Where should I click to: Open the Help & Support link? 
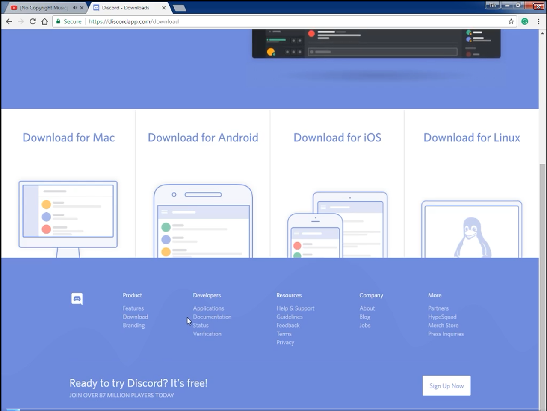295,308
